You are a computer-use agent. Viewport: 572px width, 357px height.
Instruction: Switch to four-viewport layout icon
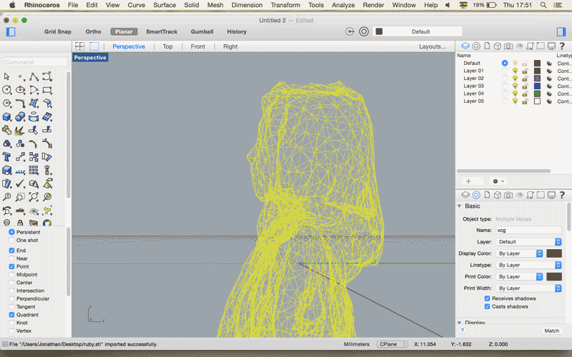[79, 46]
